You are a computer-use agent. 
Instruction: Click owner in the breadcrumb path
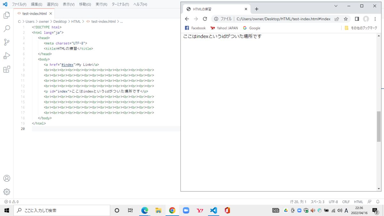(x=44, y=21)
